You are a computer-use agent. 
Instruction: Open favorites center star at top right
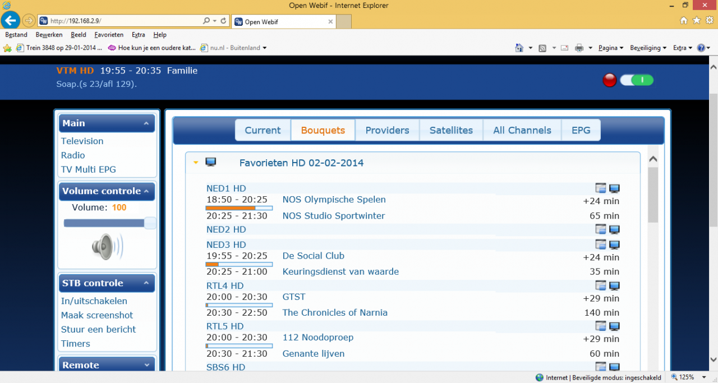click(696, 20)
